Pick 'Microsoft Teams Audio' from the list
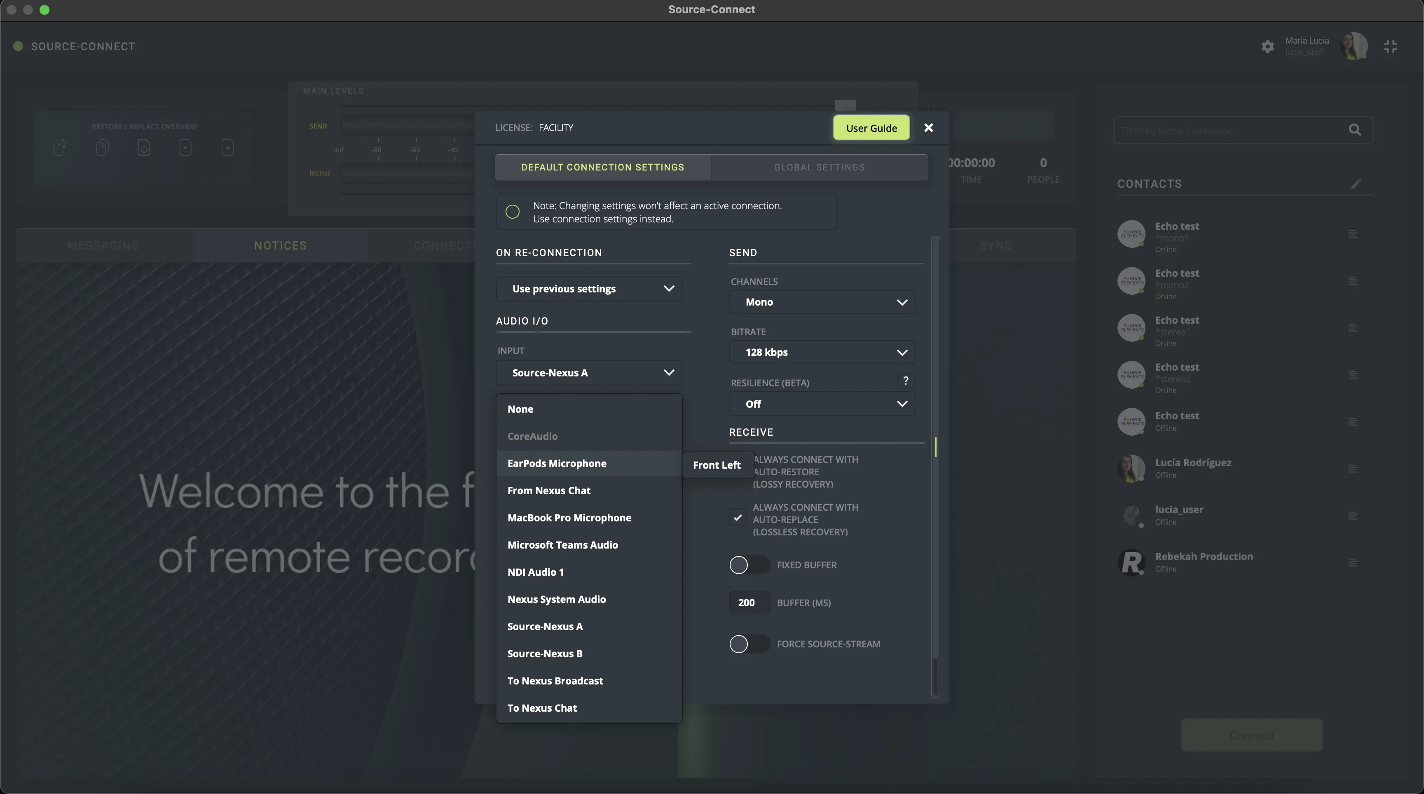This screenshot has height=794, width=1424. [589, 545]
